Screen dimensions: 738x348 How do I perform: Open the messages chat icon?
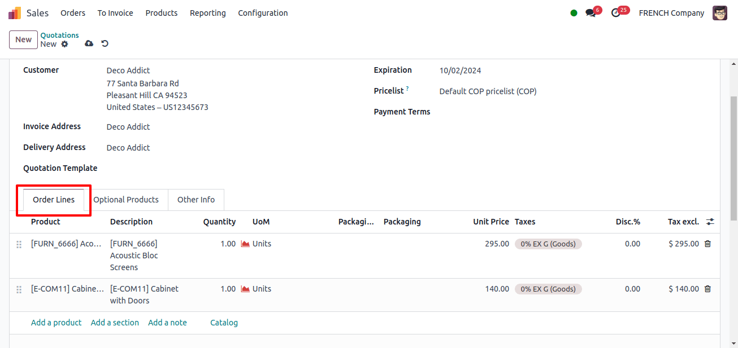[x=591, y=13]
